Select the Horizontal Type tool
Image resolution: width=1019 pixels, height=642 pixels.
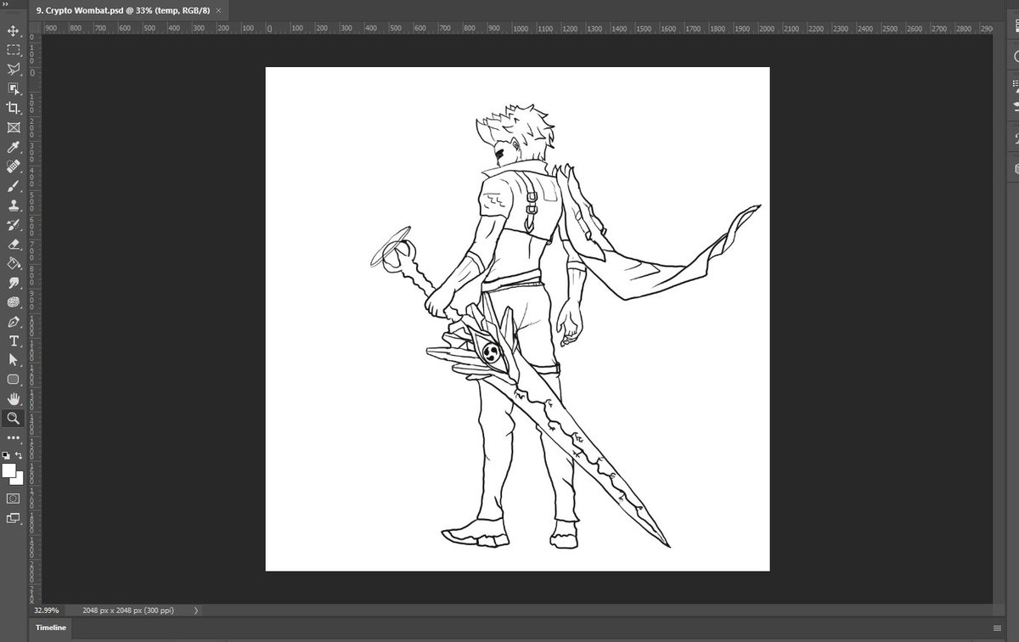coord(12,341)
